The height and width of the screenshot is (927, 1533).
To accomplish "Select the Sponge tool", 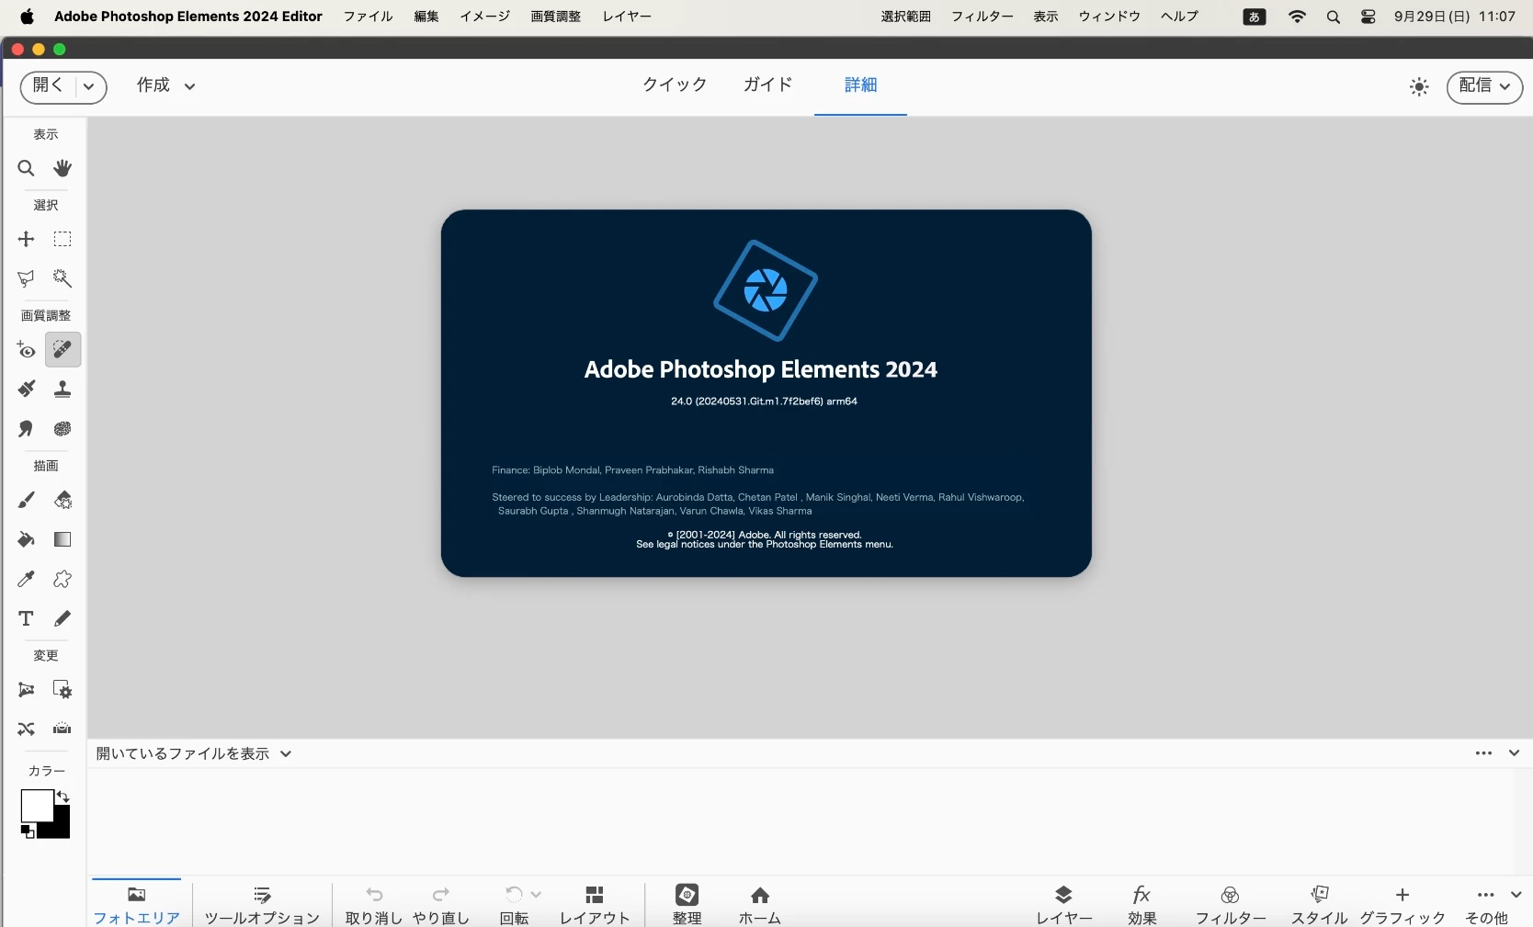I will pyautogui.click(x=62, y=429).
